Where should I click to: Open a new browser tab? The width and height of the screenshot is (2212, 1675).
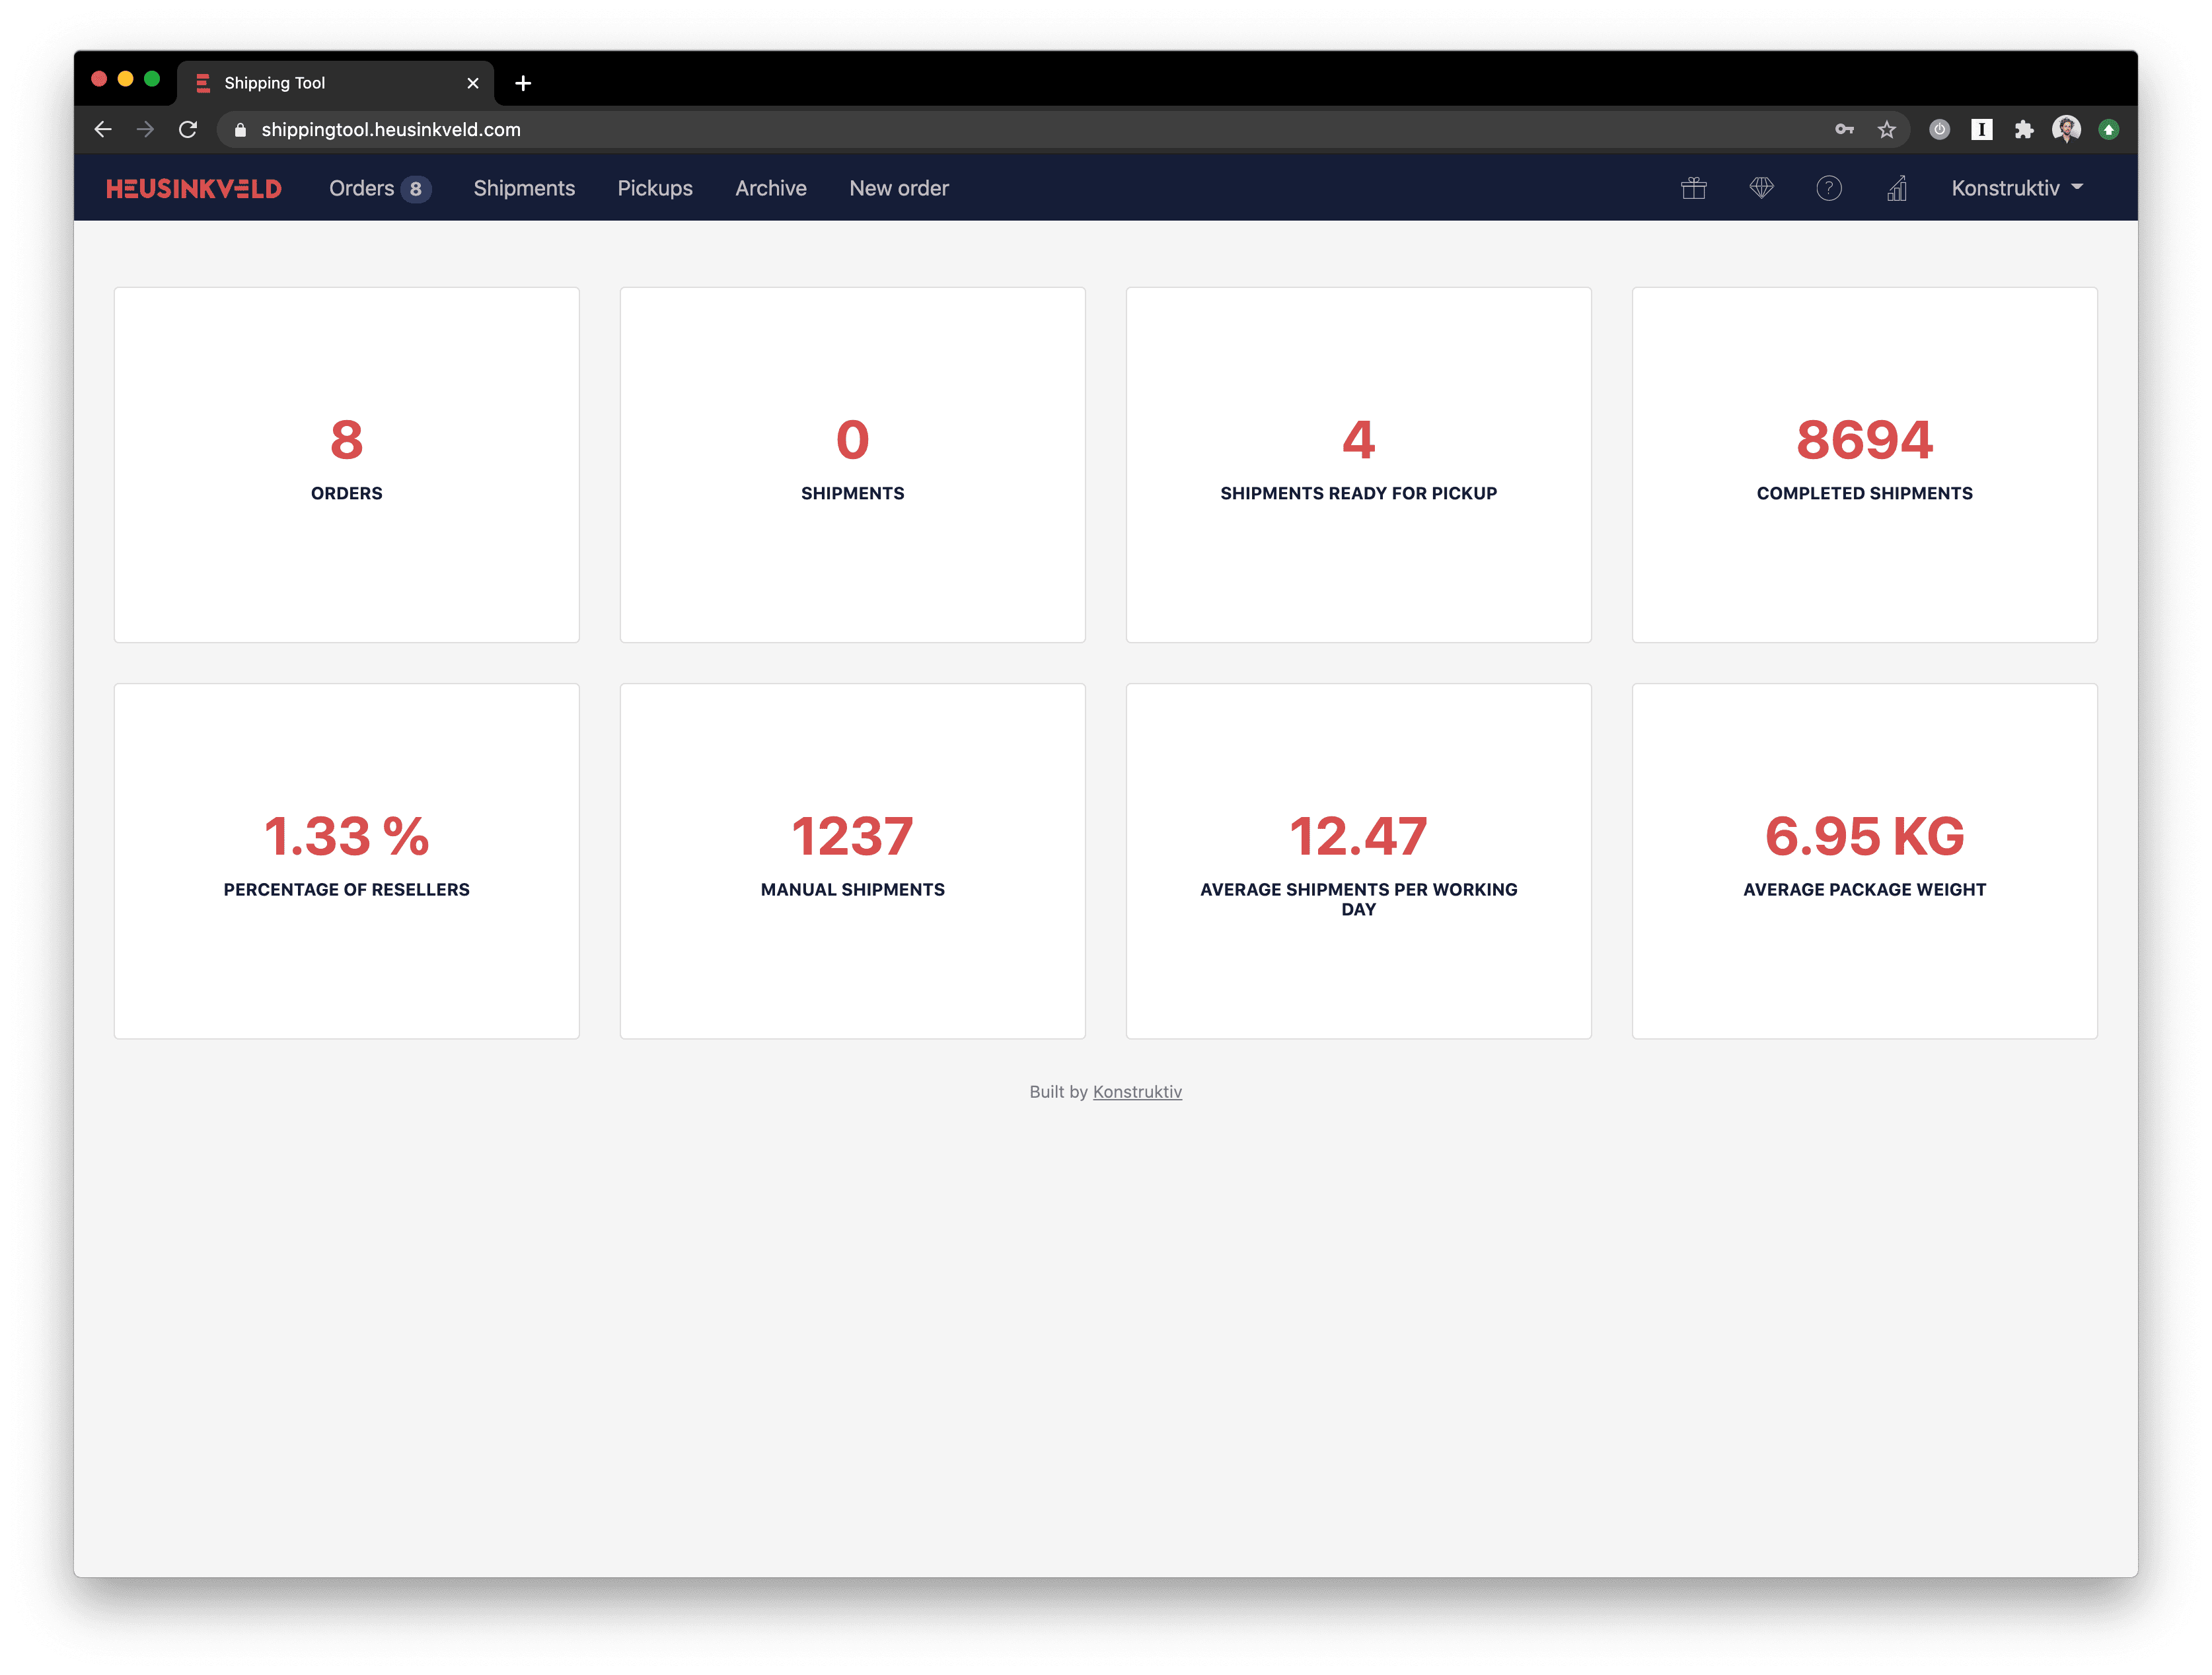523,83
